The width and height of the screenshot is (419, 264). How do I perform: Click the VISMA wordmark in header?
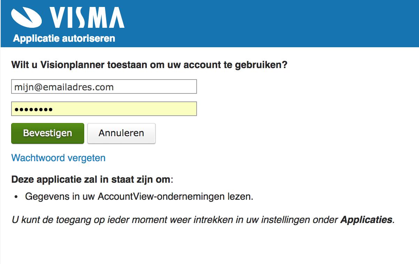click(x=87, y=17)
